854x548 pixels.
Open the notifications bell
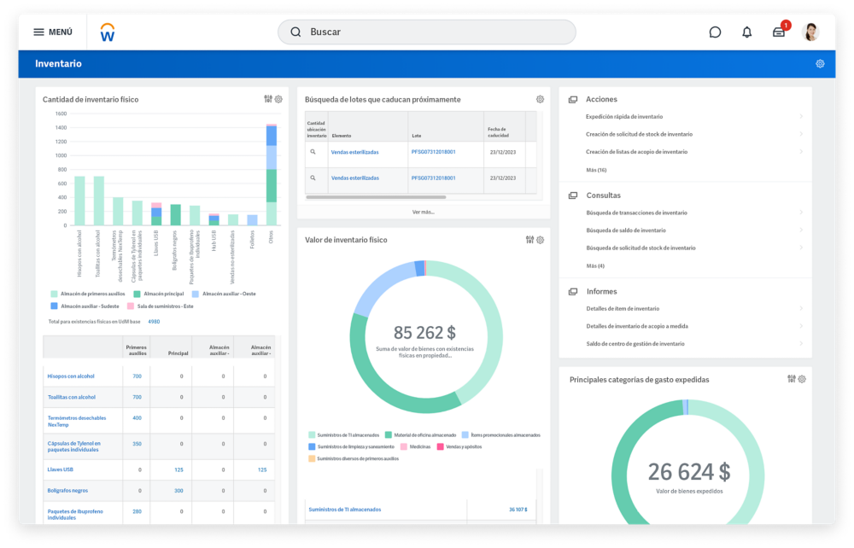click(746, 32)
